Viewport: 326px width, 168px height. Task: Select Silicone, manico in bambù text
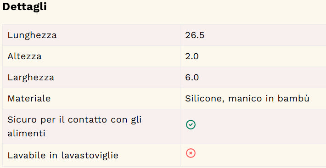coord(247,99)
